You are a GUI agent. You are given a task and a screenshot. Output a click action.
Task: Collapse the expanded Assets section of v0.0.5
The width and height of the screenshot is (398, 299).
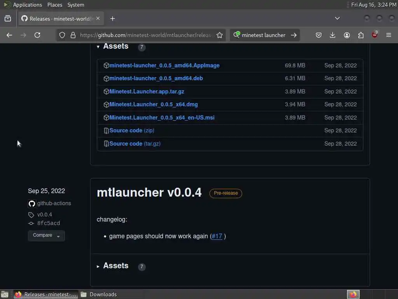98,47
